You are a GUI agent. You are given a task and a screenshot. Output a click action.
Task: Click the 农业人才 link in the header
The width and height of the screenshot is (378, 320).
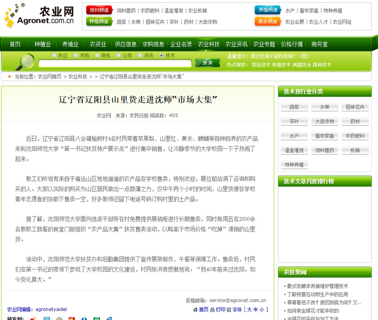[318, 22]
